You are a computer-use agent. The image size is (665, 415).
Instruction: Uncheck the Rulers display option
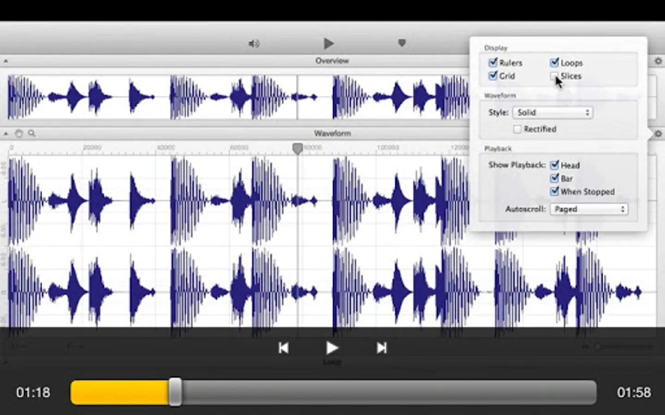click(493, 63)
